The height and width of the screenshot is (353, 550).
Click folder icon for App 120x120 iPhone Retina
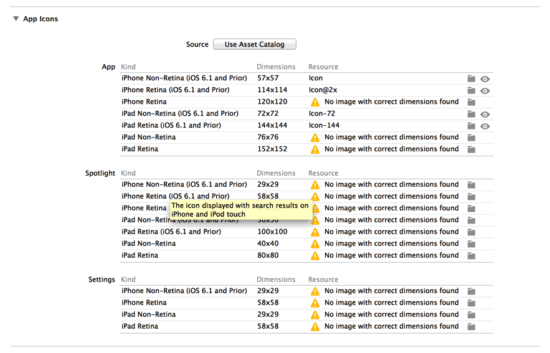pos(471,102)
